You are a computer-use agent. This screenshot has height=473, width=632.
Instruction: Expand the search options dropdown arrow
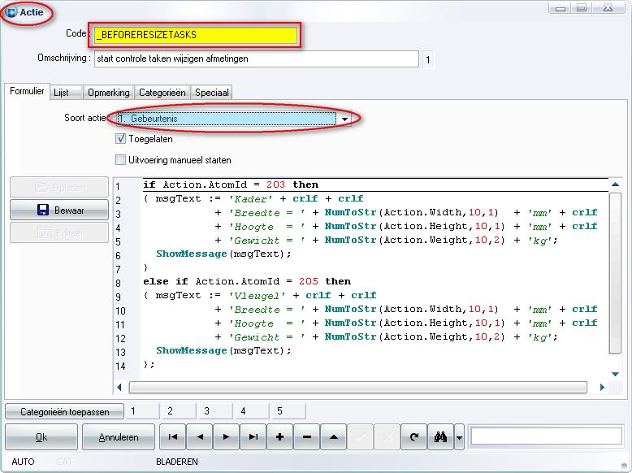(460, 436)
